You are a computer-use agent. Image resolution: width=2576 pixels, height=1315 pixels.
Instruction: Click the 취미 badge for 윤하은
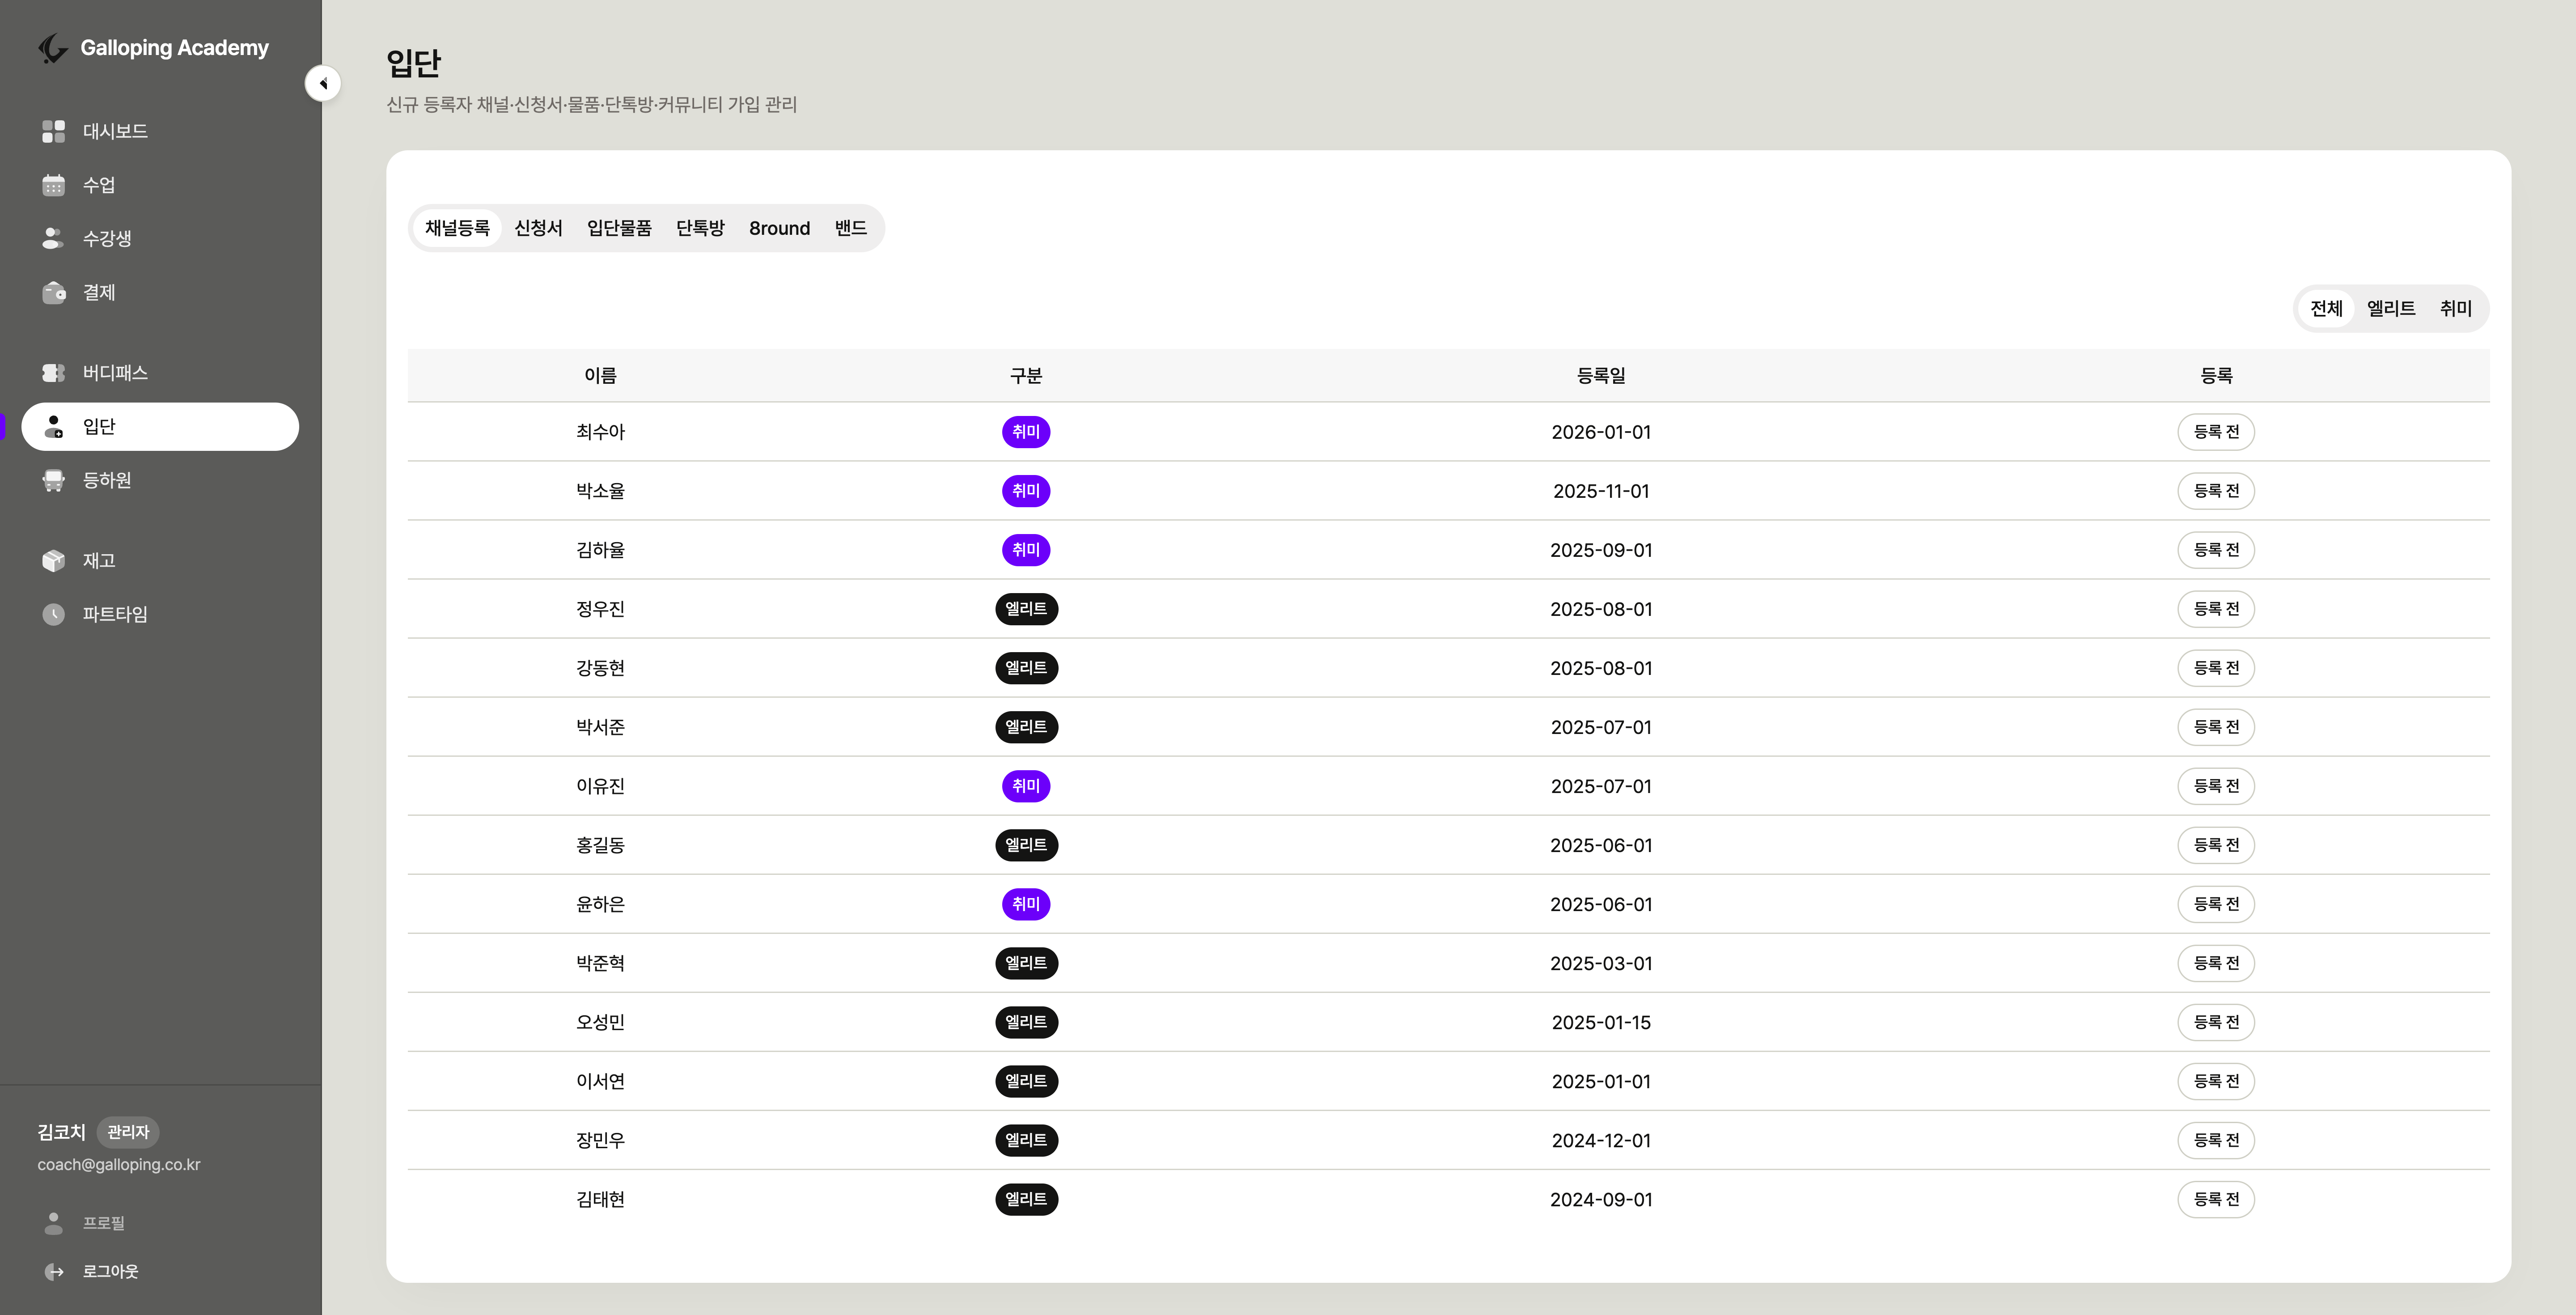[x=1026, y=904]
